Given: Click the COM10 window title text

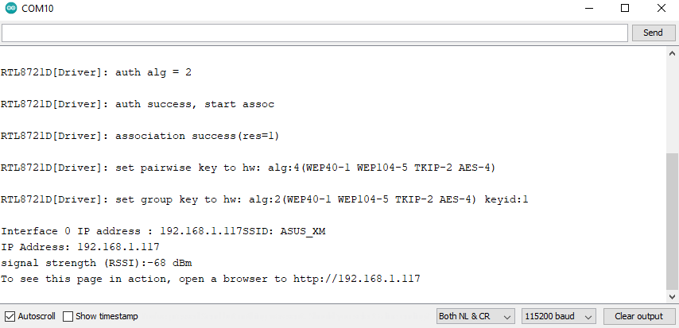Looking at the screenshot, I should (x=37, y=8).
